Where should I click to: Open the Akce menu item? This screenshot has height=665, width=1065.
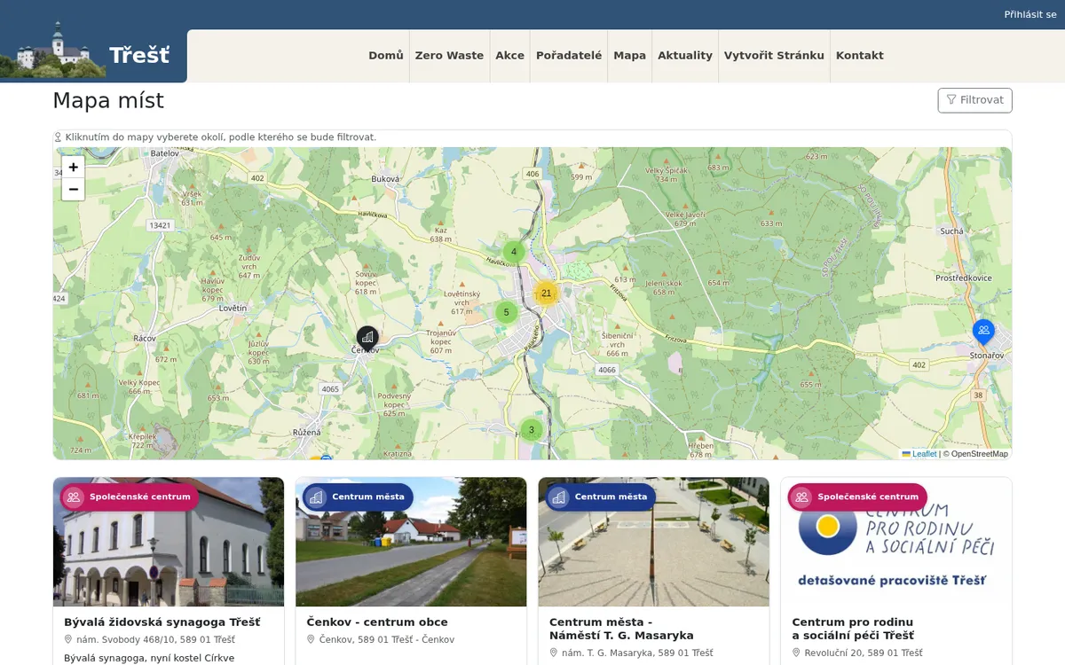click(x=509, y=55)
